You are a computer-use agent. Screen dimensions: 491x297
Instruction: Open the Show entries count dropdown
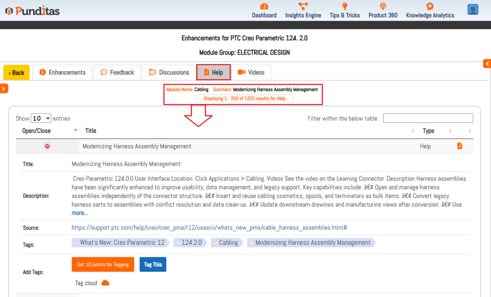point(41,118)
